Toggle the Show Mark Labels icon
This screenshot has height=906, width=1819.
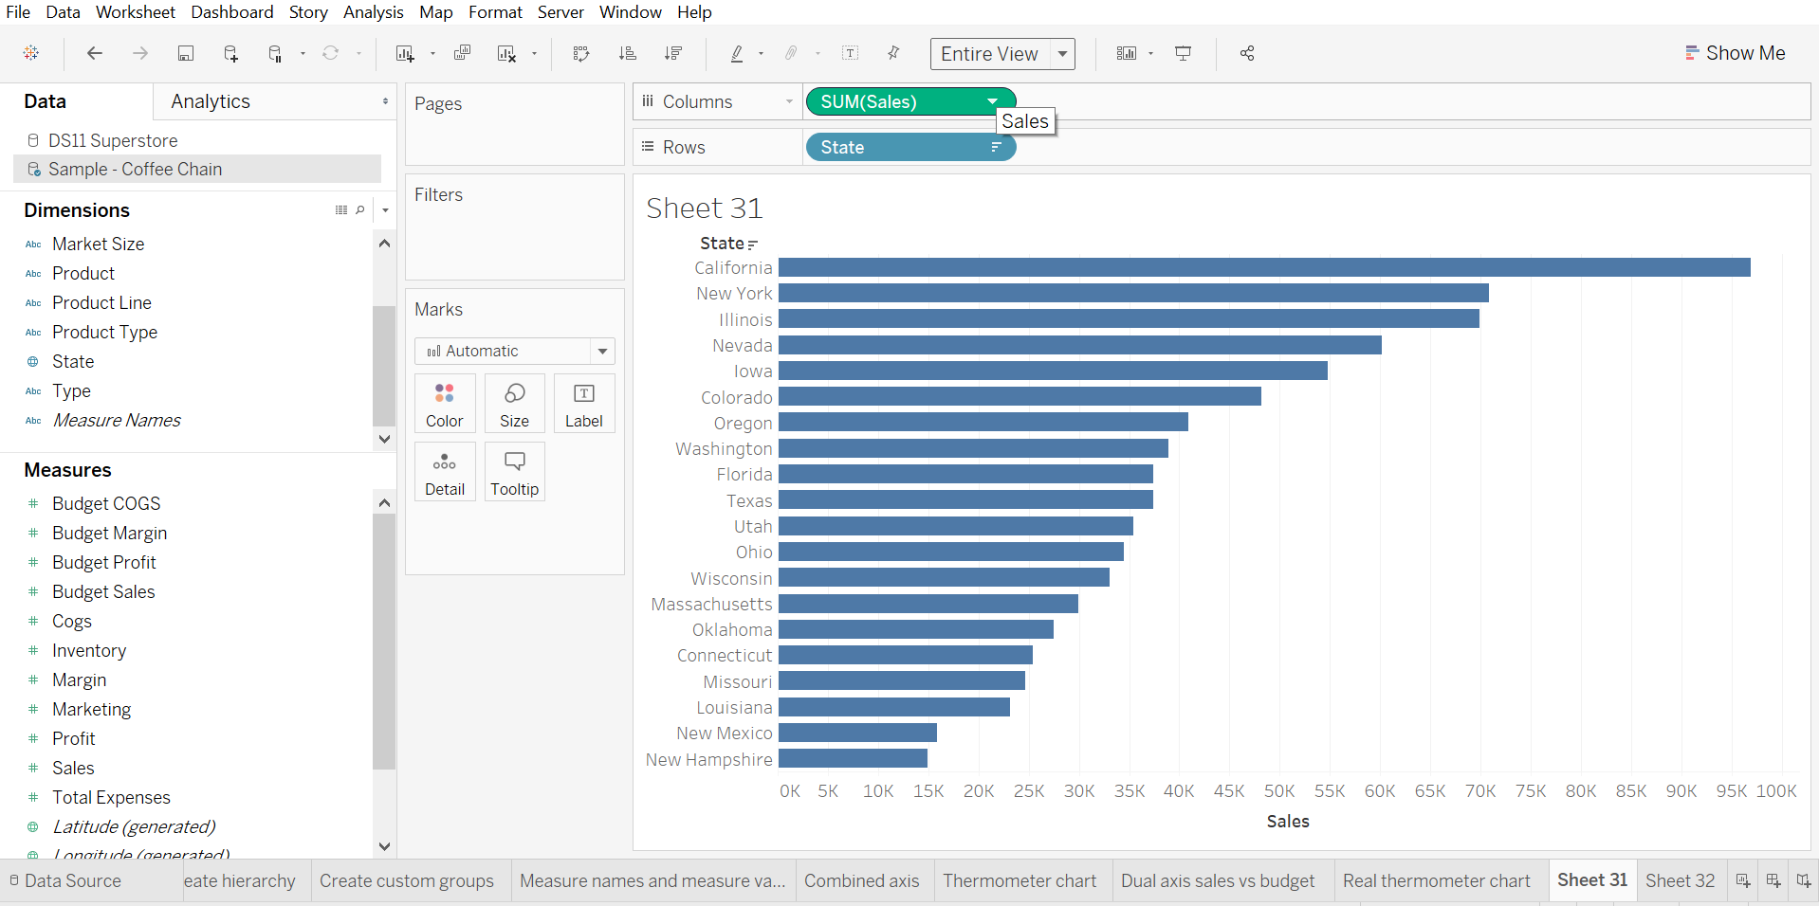click(x=851, y=53)
